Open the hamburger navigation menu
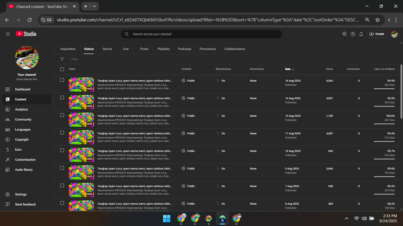The image size is (403, 226). pyautogui.click(x=8, y=34)
